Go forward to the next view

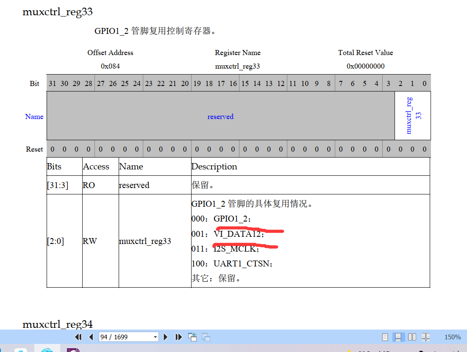tap(206, 337)
